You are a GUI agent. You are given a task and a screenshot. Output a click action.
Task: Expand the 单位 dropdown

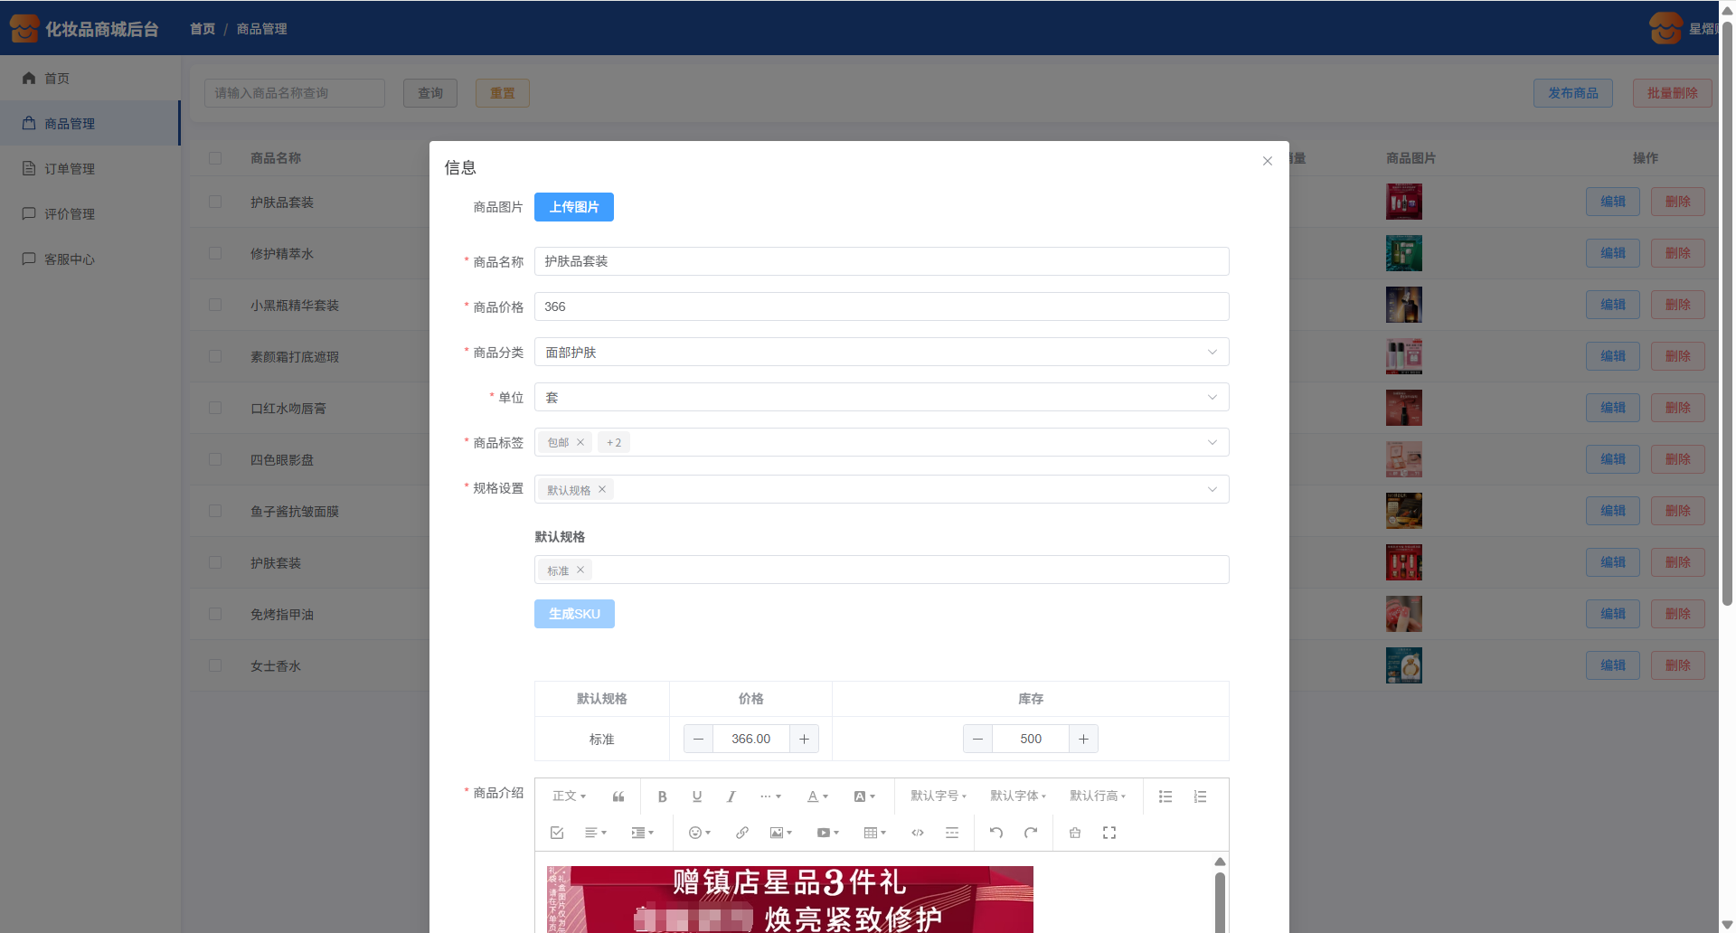[x=881, y=397]
